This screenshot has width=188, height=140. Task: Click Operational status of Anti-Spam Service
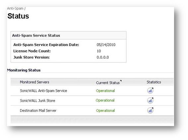coord(105,91)
